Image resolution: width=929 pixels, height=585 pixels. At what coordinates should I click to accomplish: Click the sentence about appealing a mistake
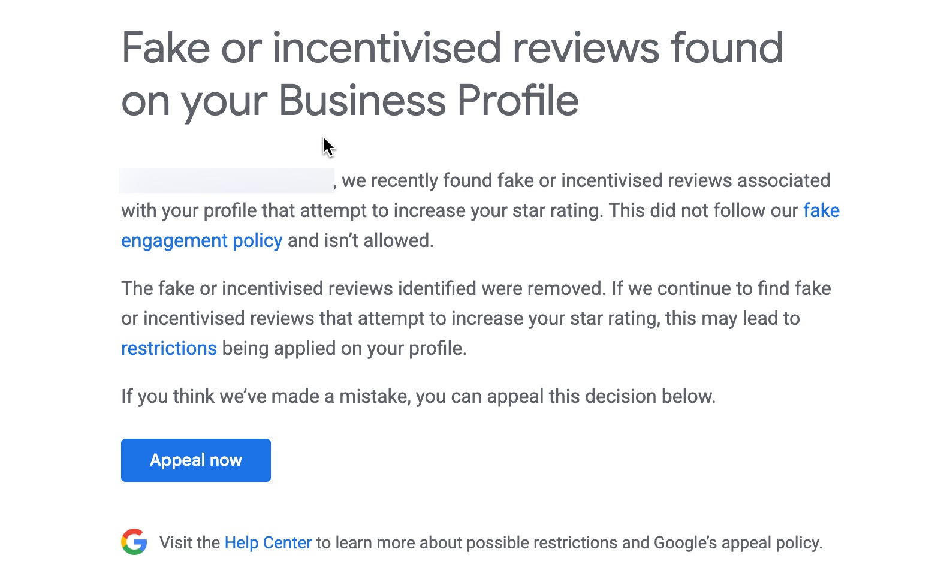(418, 396)
